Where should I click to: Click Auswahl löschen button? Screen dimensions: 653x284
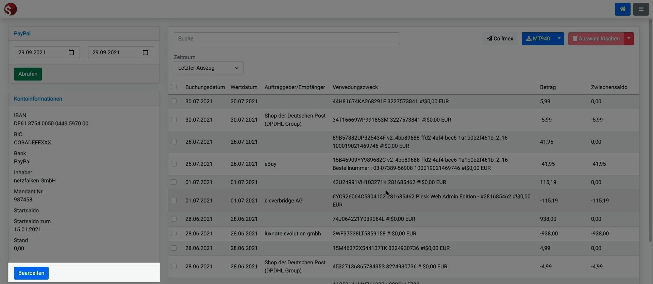click(x=596, y=39)
